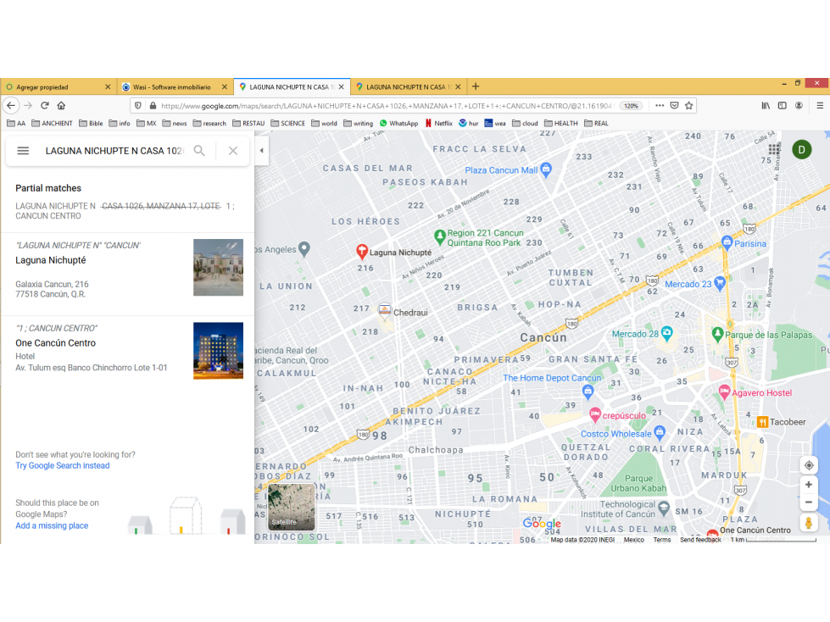Go back with the browser back arrow
Screen dimensions: 830x622
point(11,105)
